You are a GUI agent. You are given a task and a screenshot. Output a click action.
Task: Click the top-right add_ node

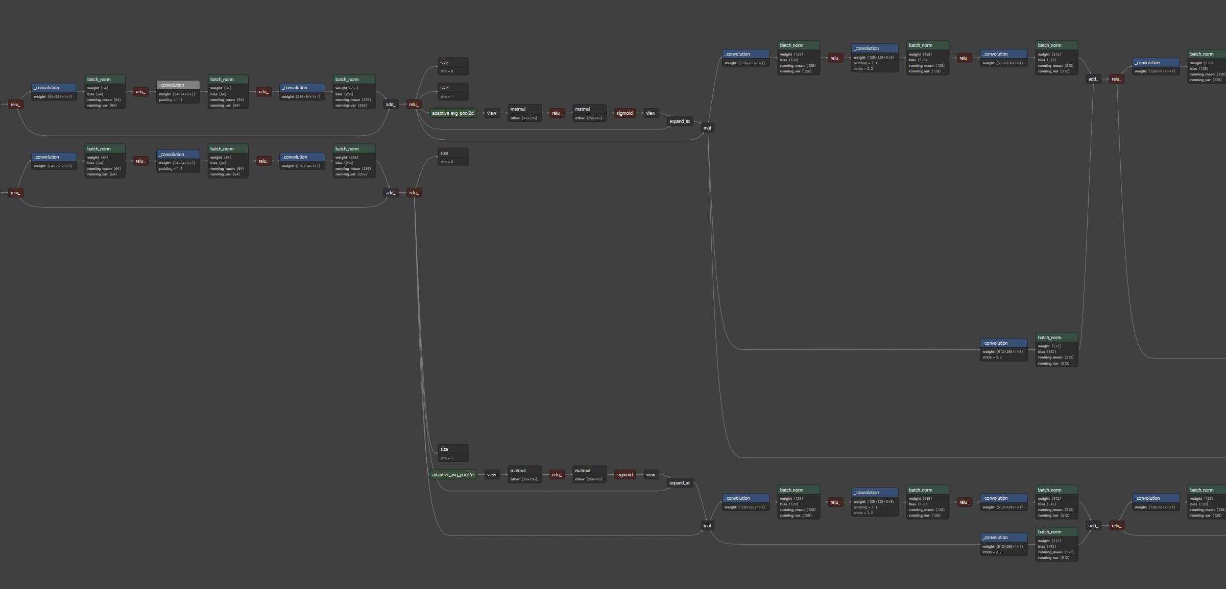[1092, 79]
